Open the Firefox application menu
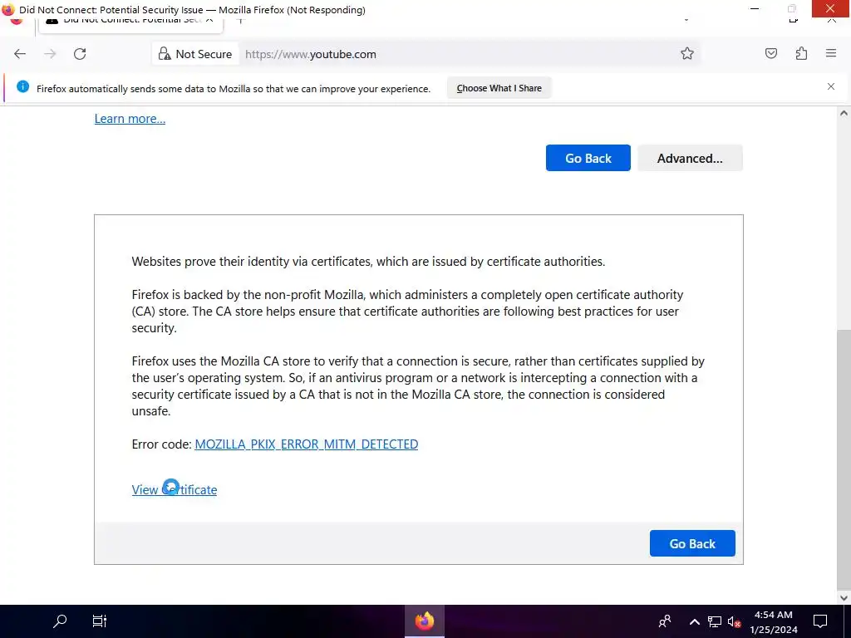 pyautogui.click(x=831, y=54)
